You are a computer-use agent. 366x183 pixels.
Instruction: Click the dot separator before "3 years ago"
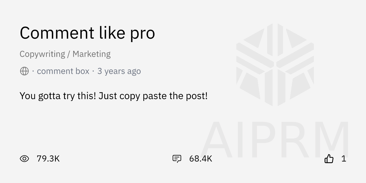click(93, 71)
